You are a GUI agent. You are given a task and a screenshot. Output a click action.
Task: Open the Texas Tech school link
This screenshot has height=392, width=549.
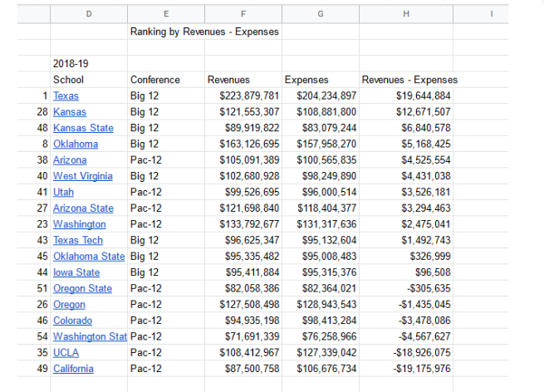tap(78, 240)
